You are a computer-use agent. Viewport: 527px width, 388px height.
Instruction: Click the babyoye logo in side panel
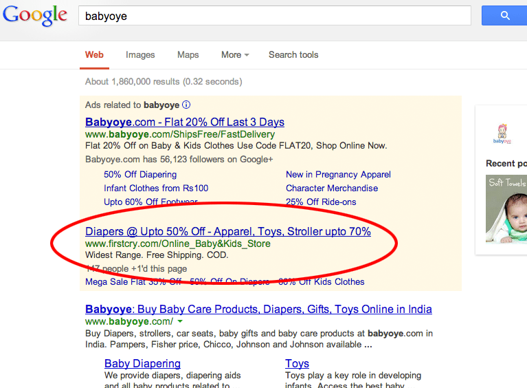click(502, 133)
